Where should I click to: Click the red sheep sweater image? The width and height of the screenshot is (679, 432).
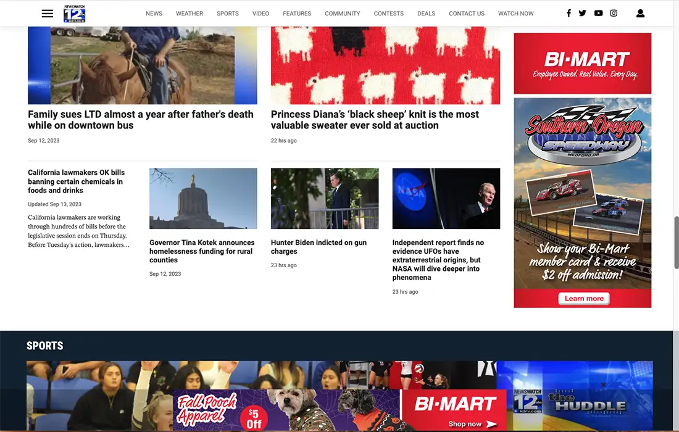pos(385,65)
